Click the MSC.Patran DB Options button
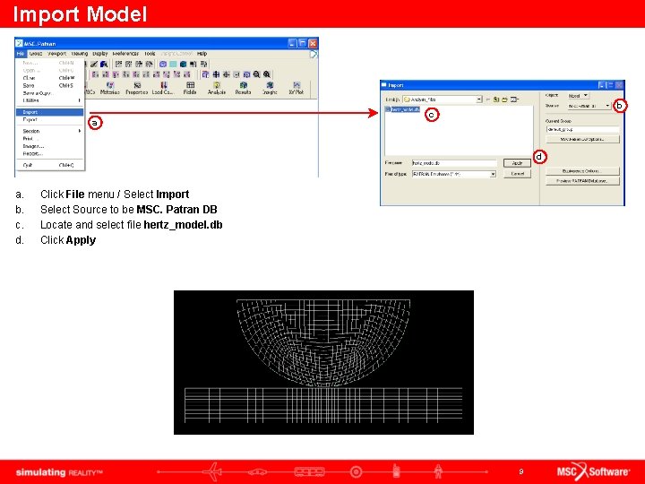 (x=582, y=139)
